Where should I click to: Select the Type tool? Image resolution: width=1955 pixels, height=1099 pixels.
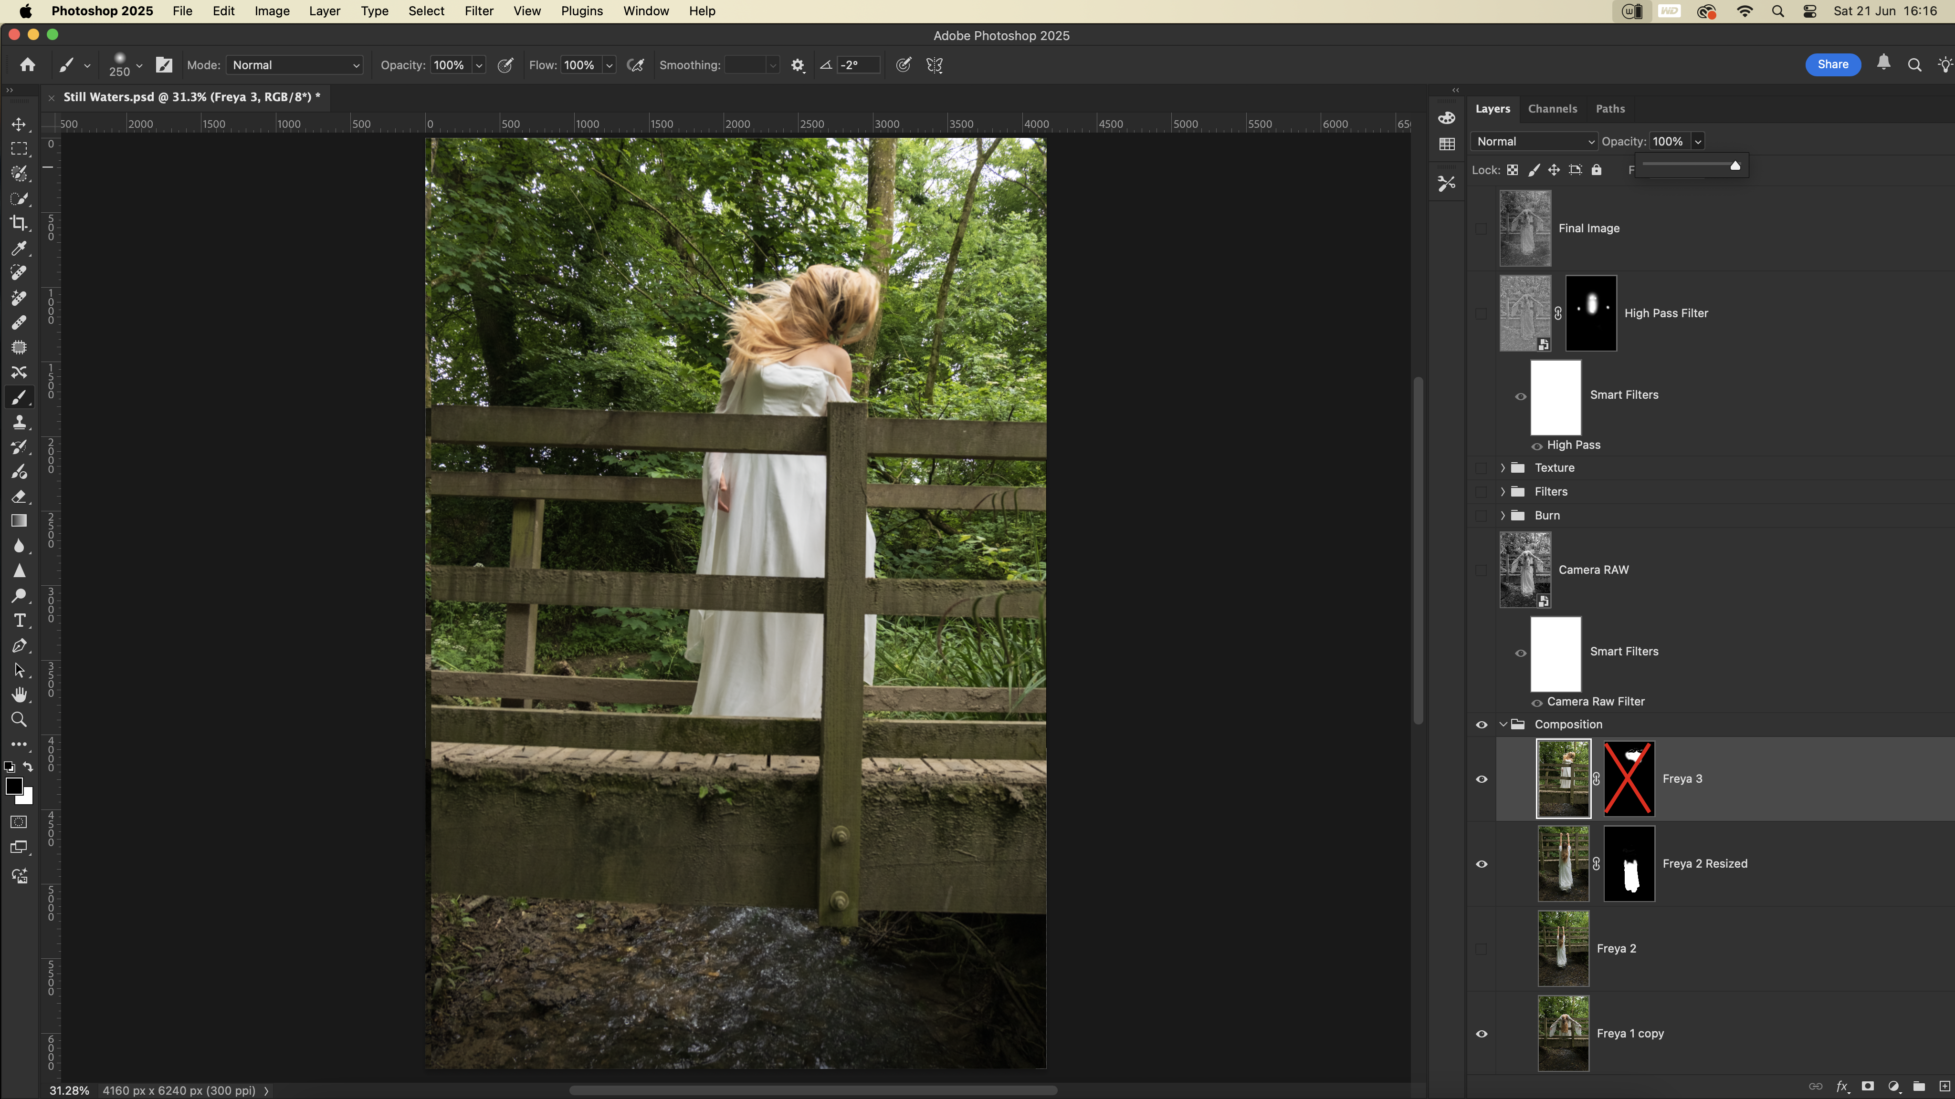(x=19, y=621)
